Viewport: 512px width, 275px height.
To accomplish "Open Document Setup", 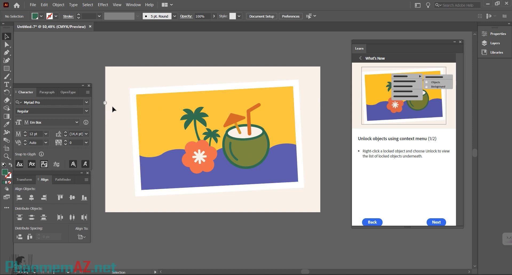I will (x=261, y=16).
